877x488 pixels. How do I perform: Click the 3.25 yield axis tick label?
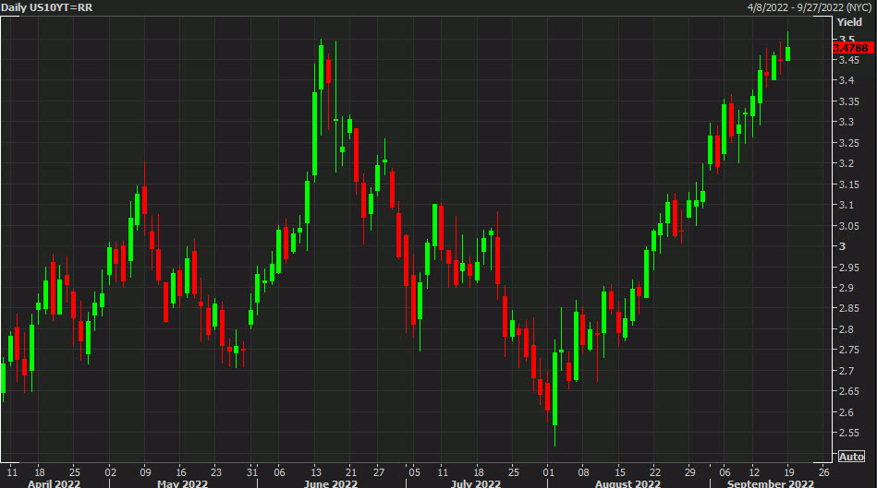pyautogui.click(x=847, y=143)
